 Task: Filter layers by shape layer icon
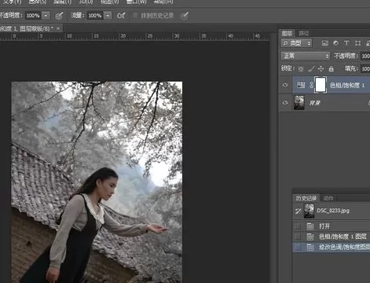click(x=357, y=43)
